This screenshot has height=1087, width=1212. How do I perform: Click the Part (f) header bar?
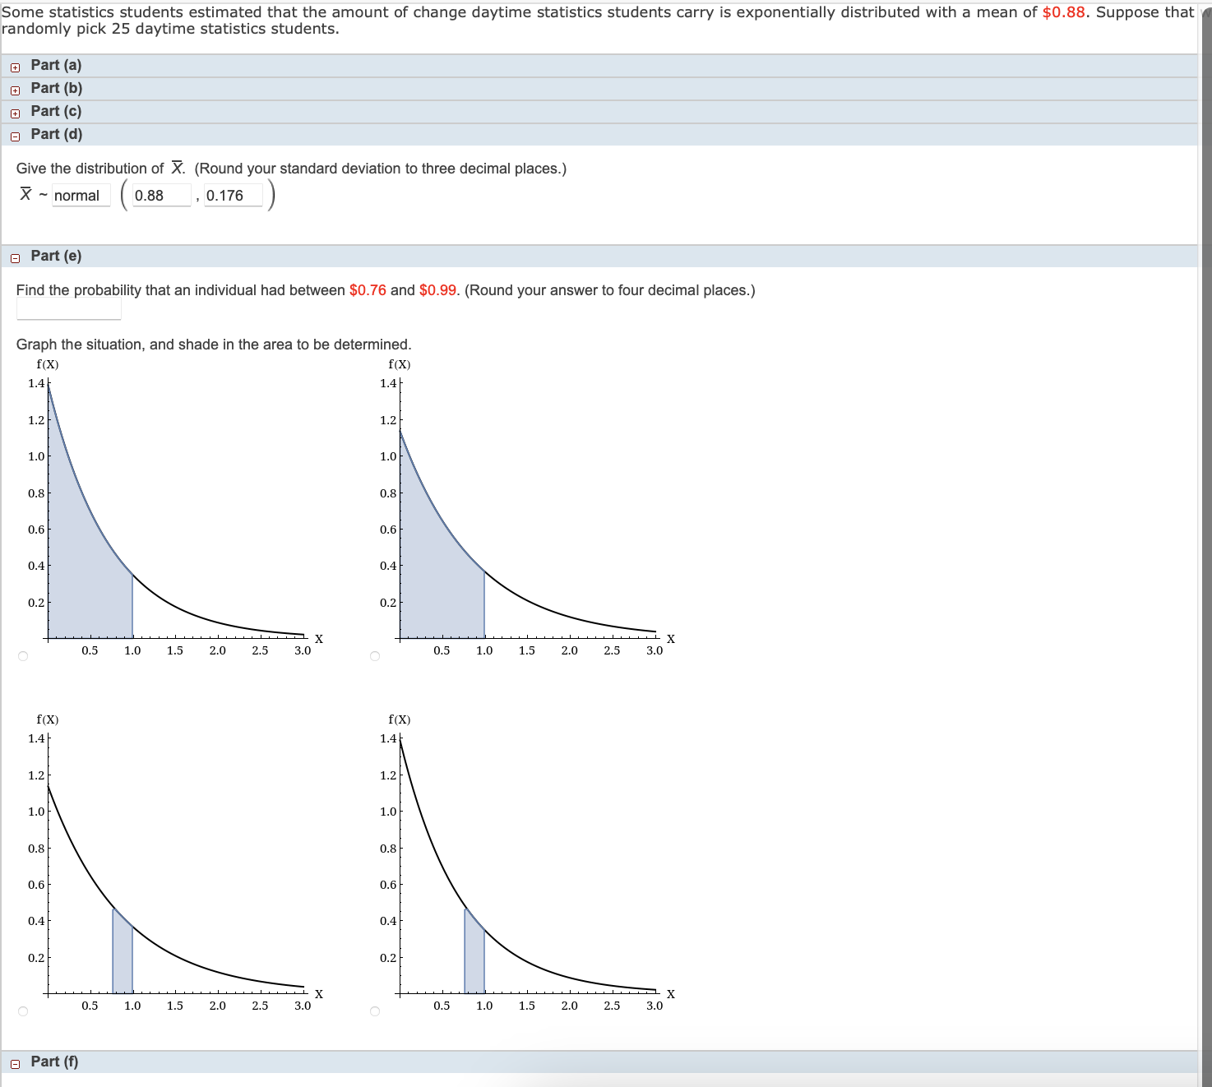54,1062
